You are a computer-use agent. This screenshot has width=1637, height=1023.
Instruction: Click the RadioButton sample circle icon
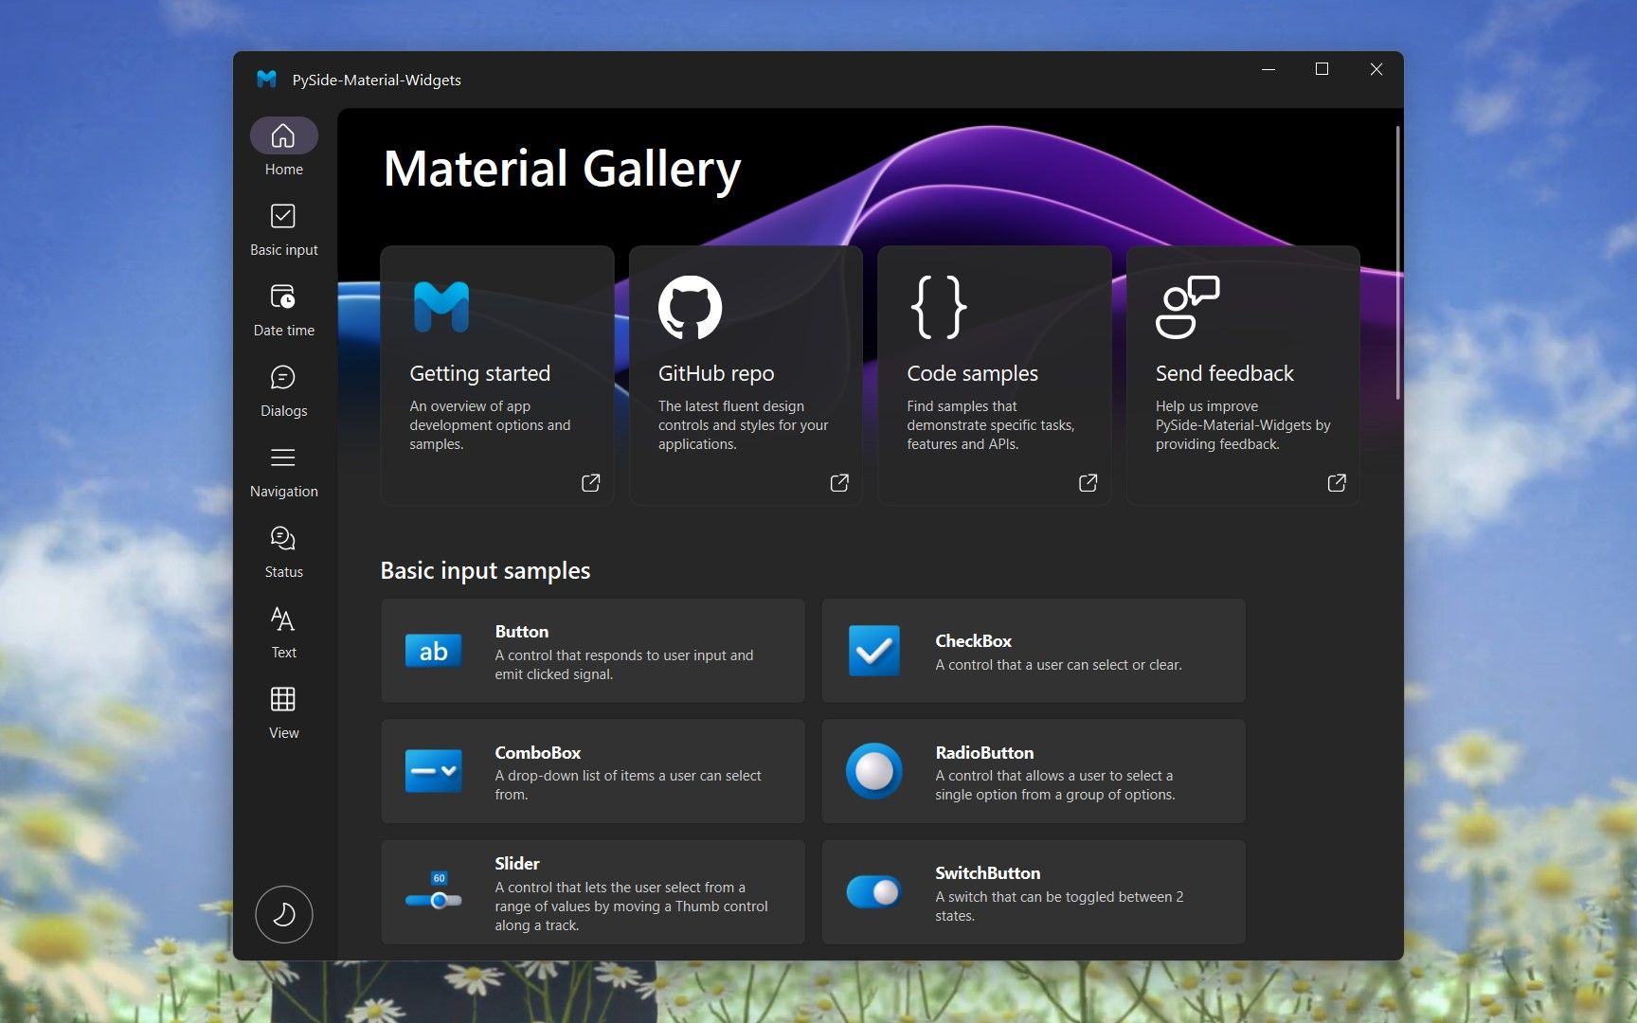pos(874,771)
